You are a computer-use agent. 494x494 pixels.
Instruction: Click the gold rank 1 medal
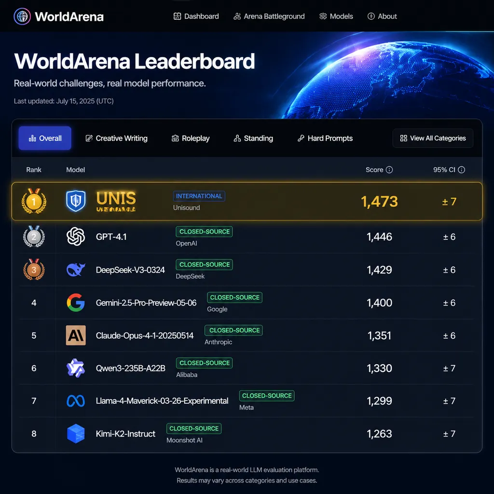[x=34, y=201]
